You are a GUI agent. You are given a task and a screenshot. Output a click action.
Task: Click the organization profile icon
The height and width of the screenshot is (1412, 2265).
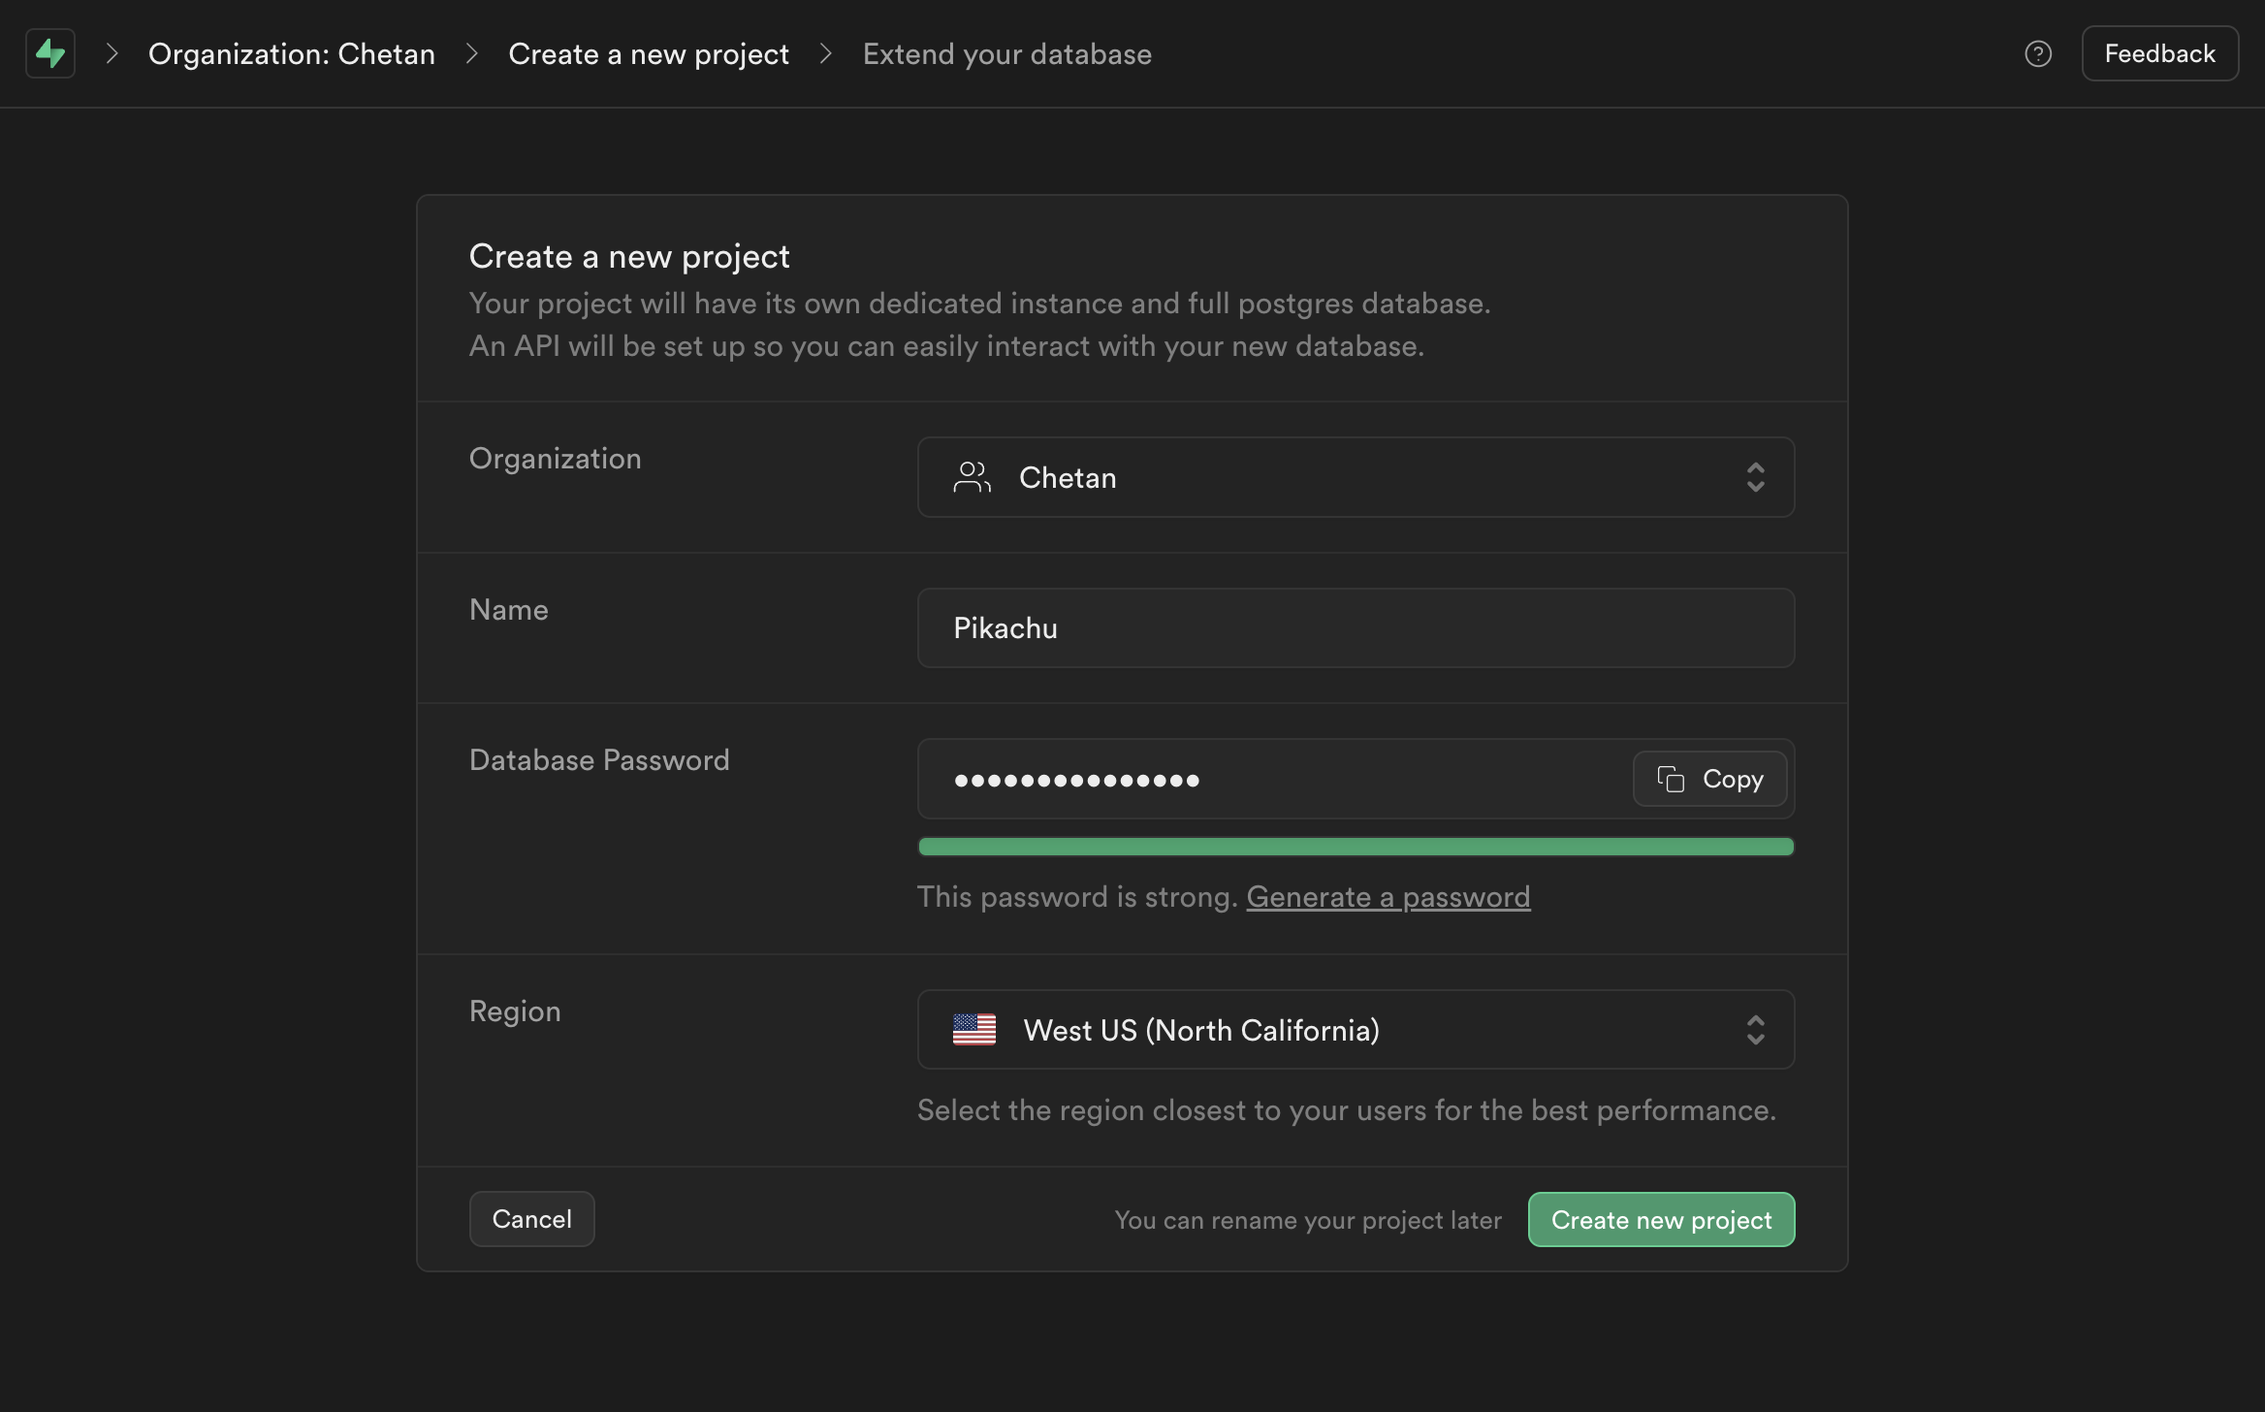click(971, 476)
